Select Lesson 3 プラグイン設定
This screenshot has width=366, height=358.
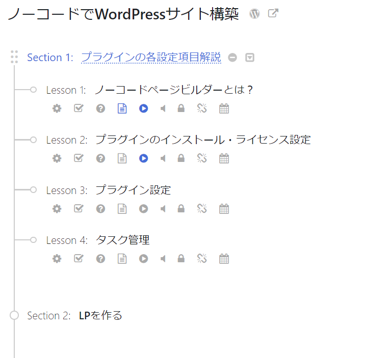tap(133, 190)
